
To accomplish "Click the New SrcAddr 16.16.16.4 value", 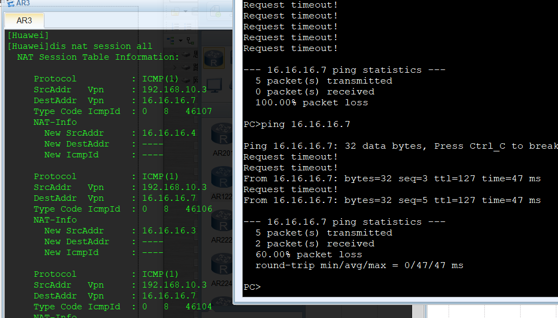I will coord(161,133).
